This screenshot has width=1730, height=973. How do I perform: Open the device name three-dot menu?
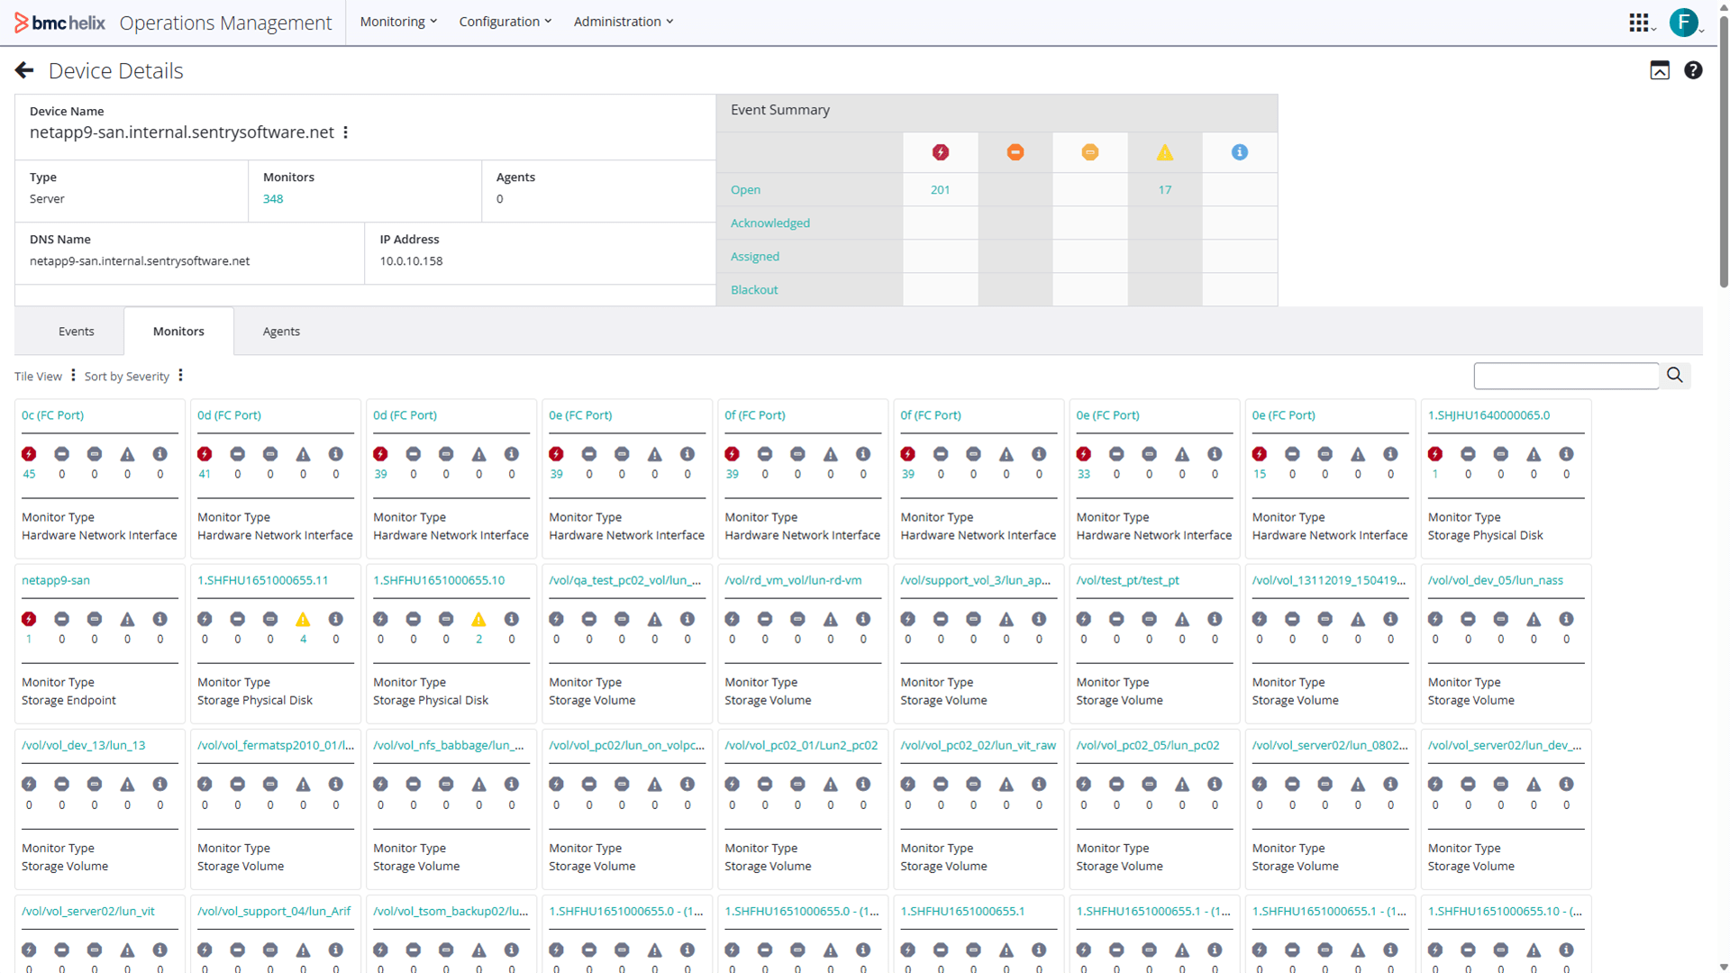tap(346, 132)
